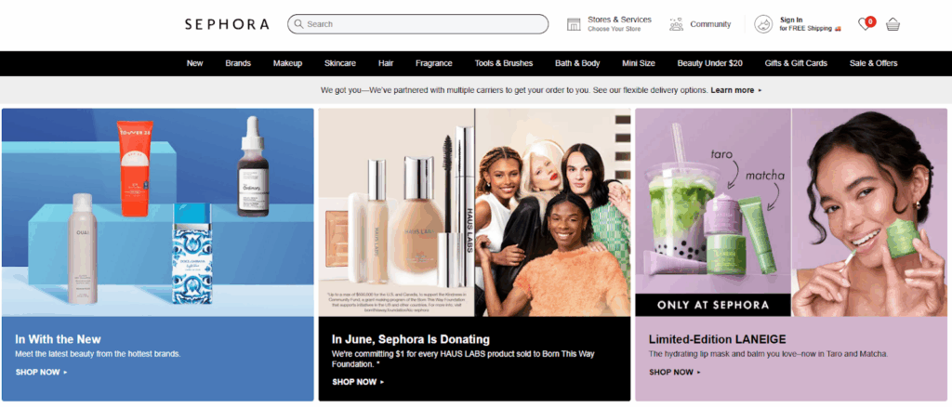Click the LANEIGE taro matcha product image
Image resolution: width=952 pixels, height=407 pixels.
point(713,202)
